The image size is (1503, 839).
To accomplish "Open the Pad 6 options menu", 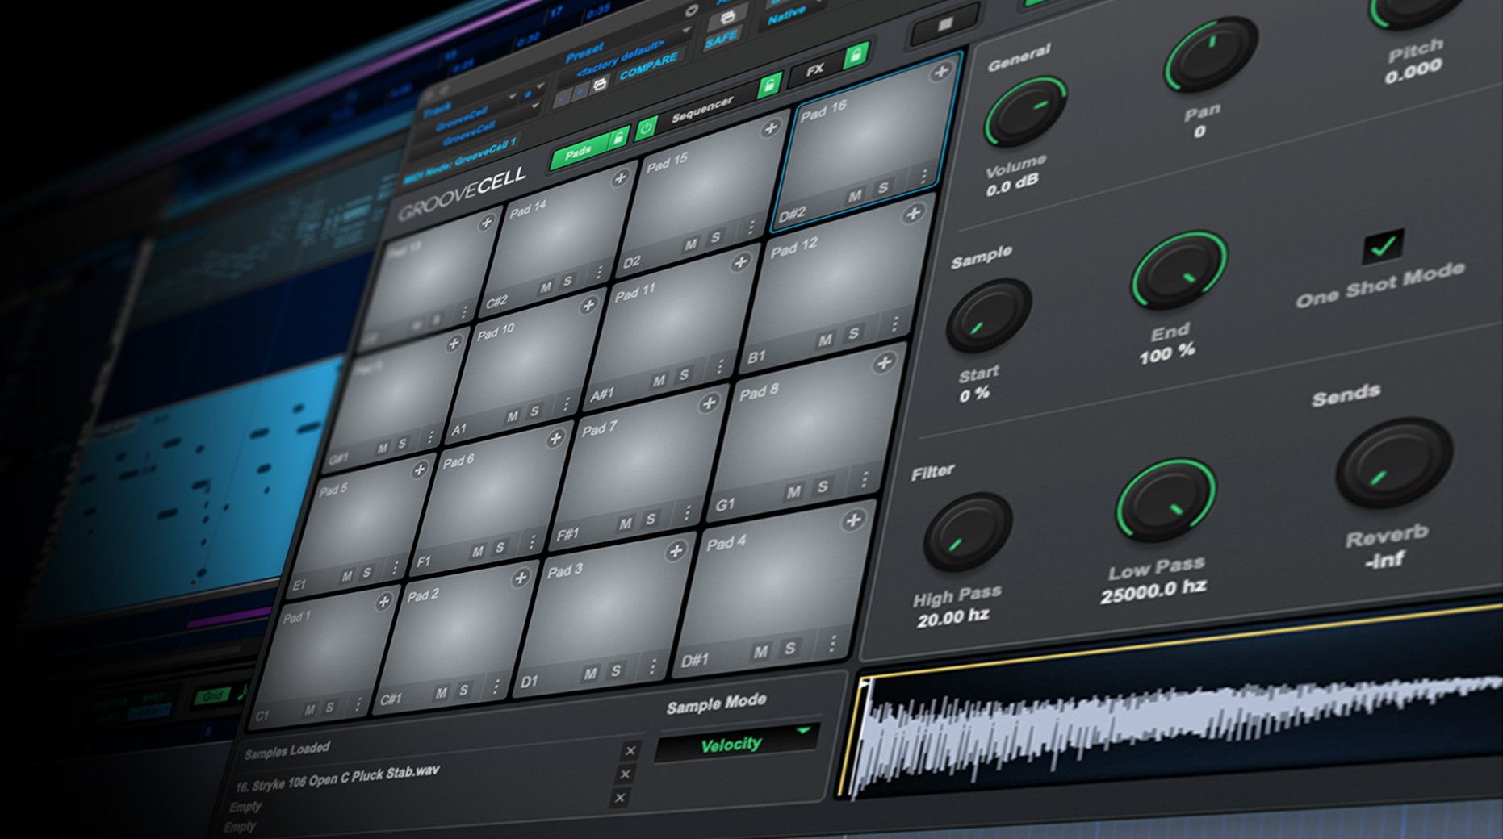I will (x=533, y=541).
